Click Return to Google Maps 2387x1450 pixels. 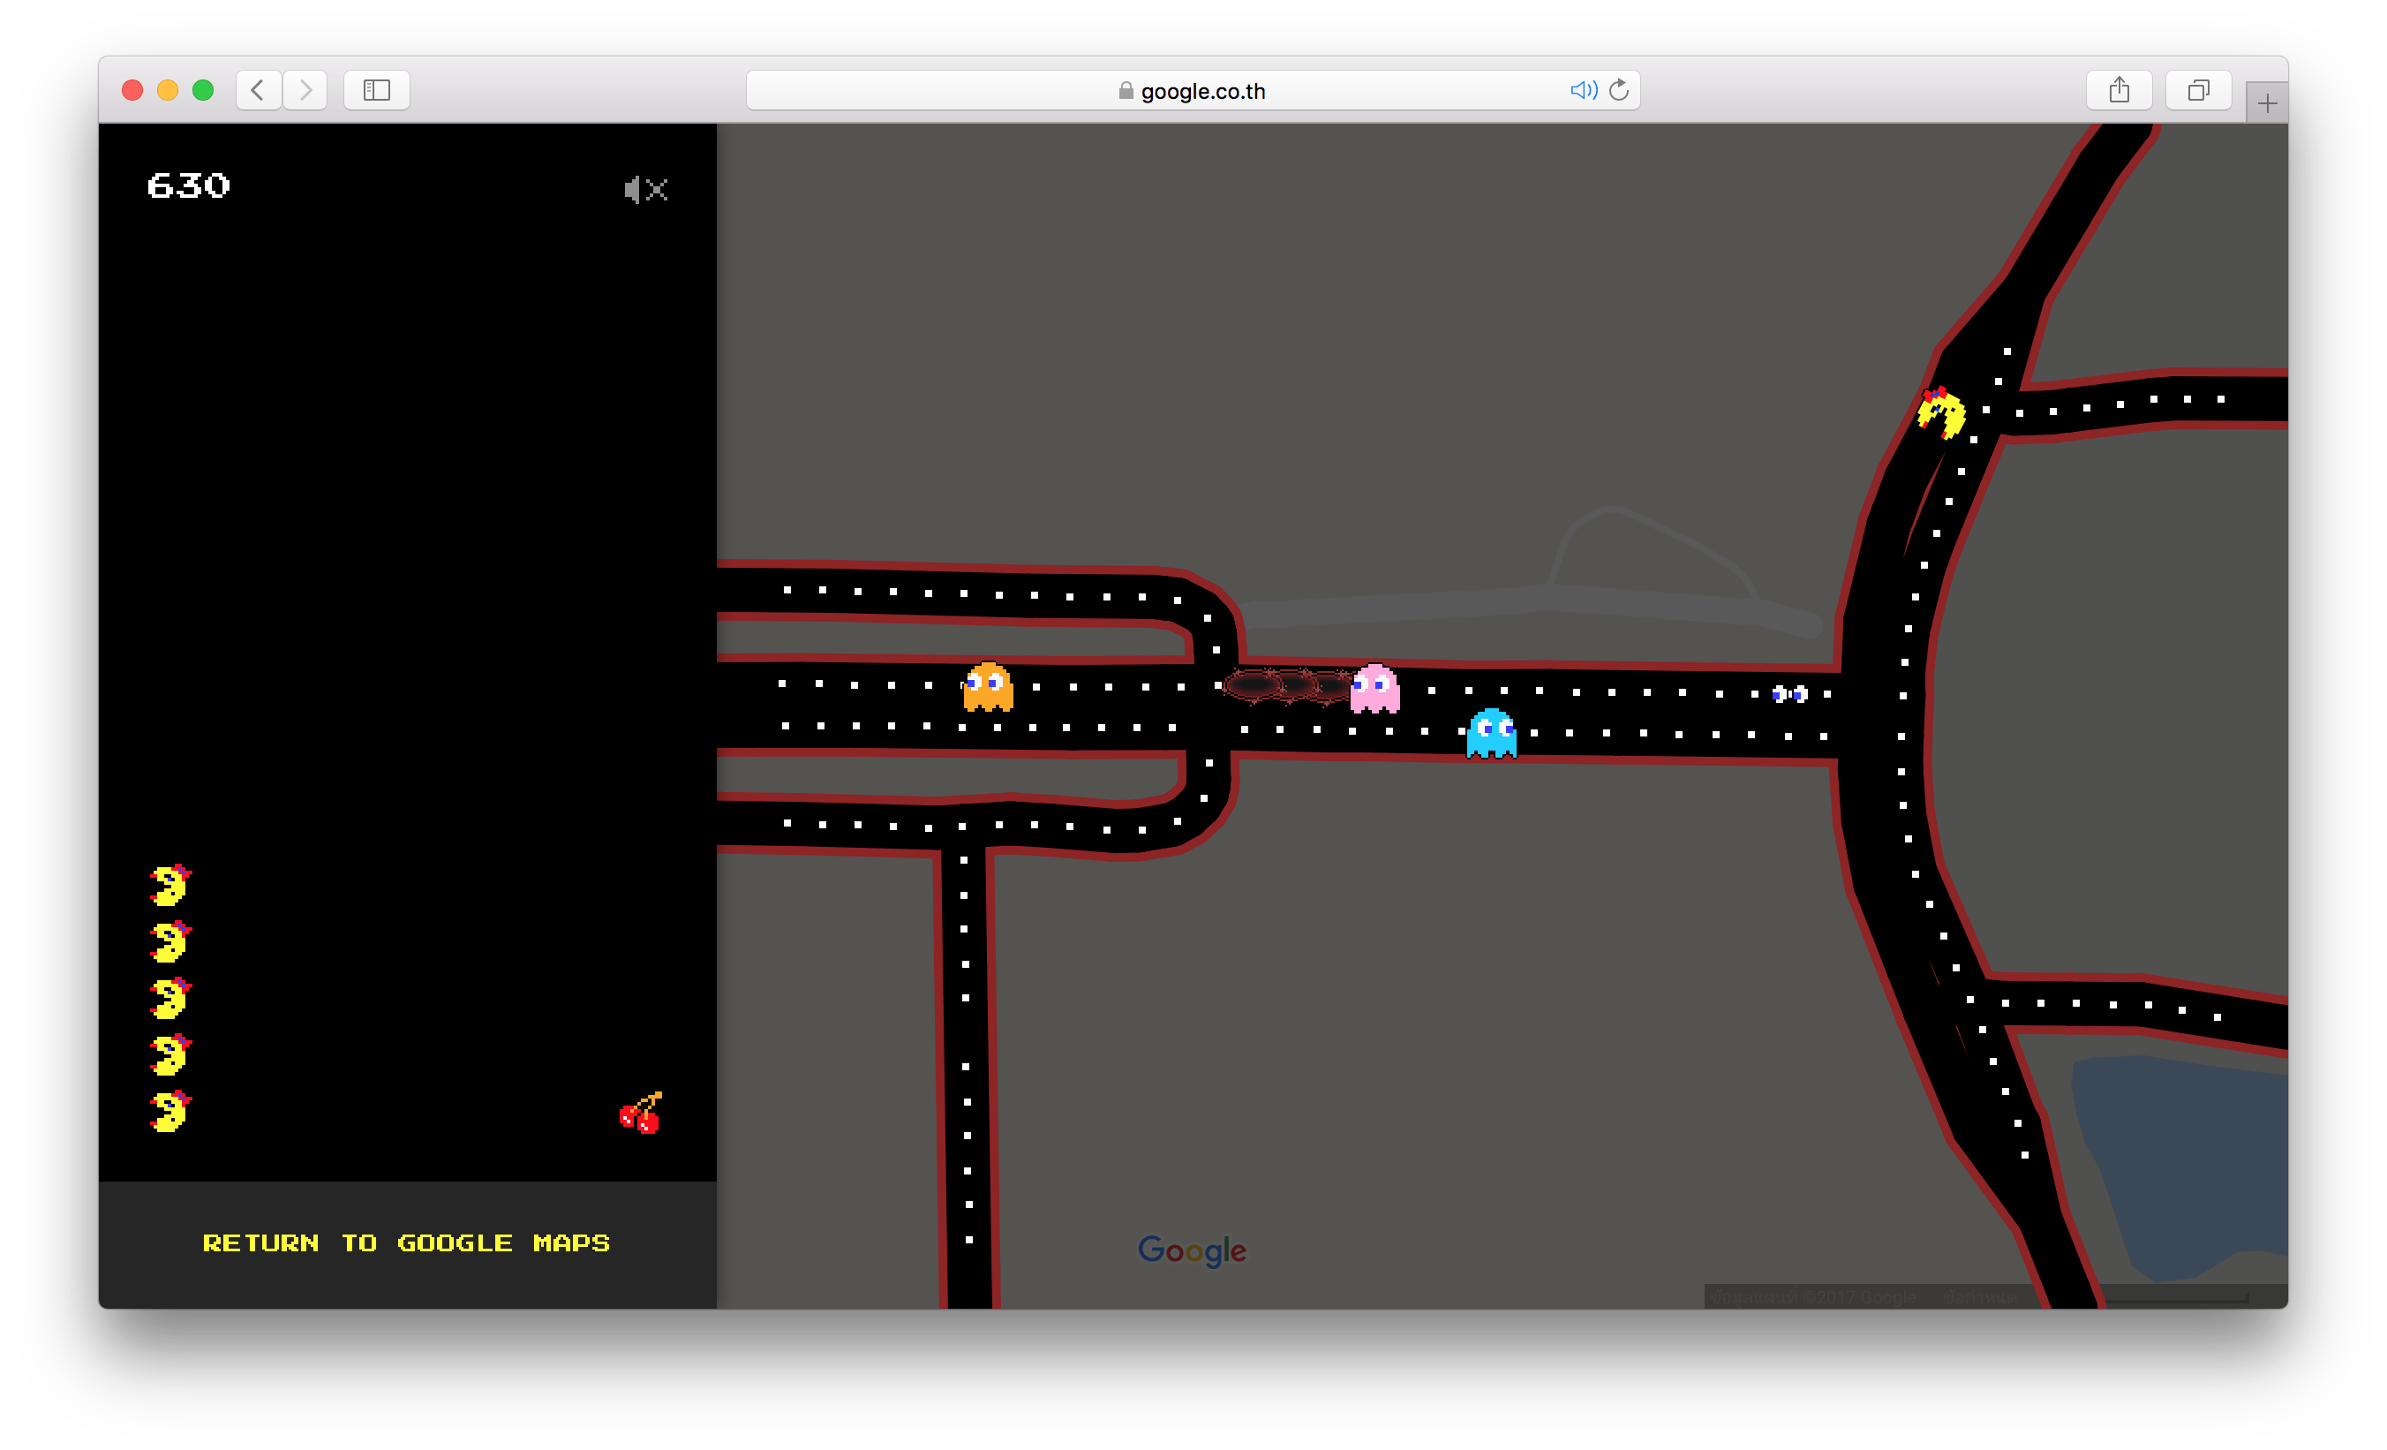(x=406, y=1242)
